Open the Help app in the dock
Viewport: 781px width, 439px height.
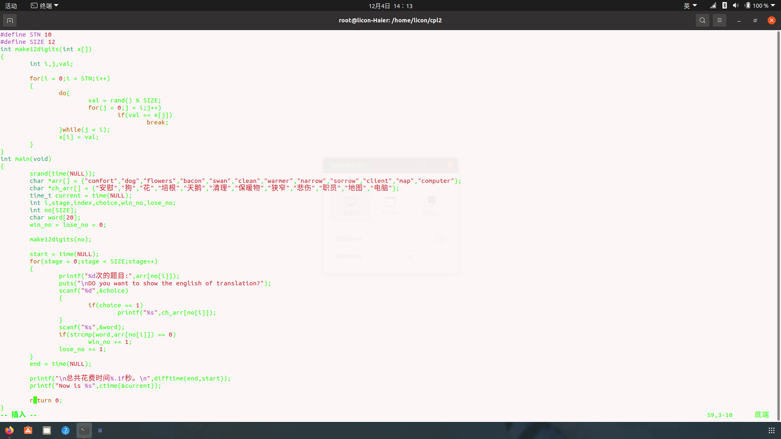(65, 430)
